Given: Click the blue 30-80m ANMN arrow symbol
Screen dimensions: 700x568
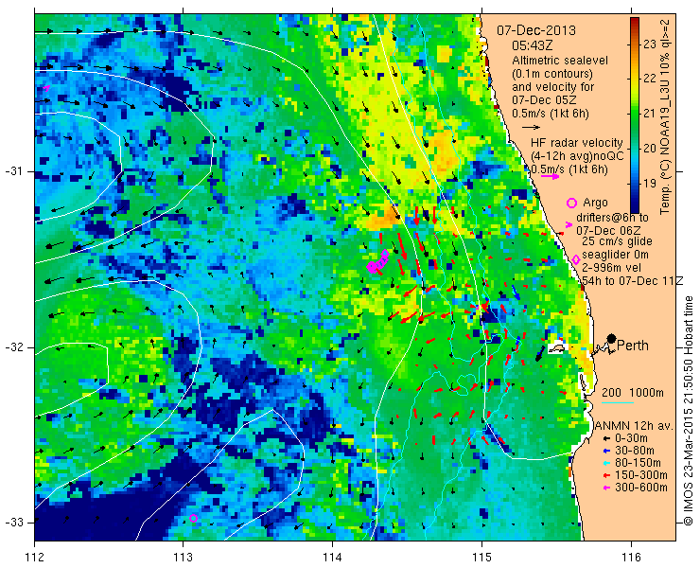Looking at the screenshot, I should [605, 451].
